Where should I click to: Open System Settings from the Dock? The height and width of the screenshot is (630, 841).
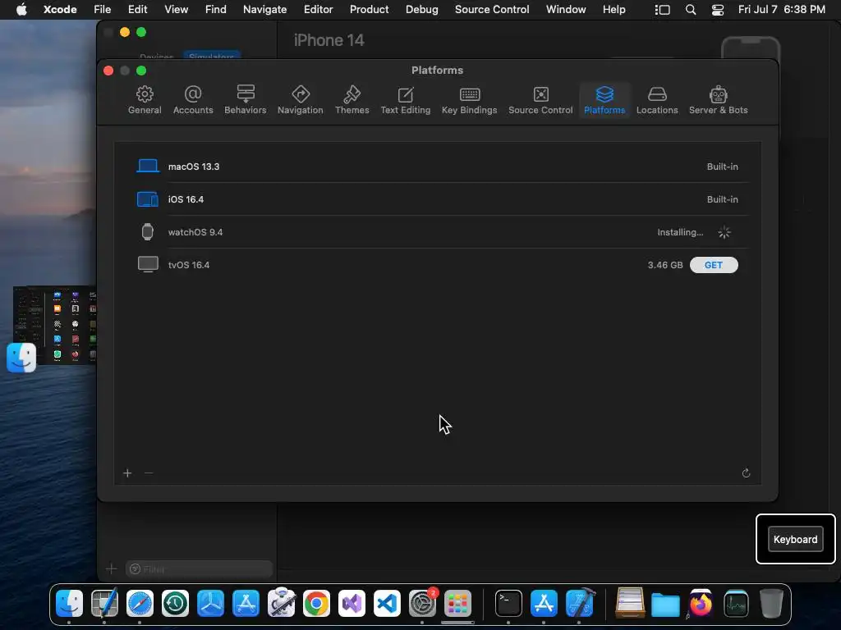[x=423, y=604]
